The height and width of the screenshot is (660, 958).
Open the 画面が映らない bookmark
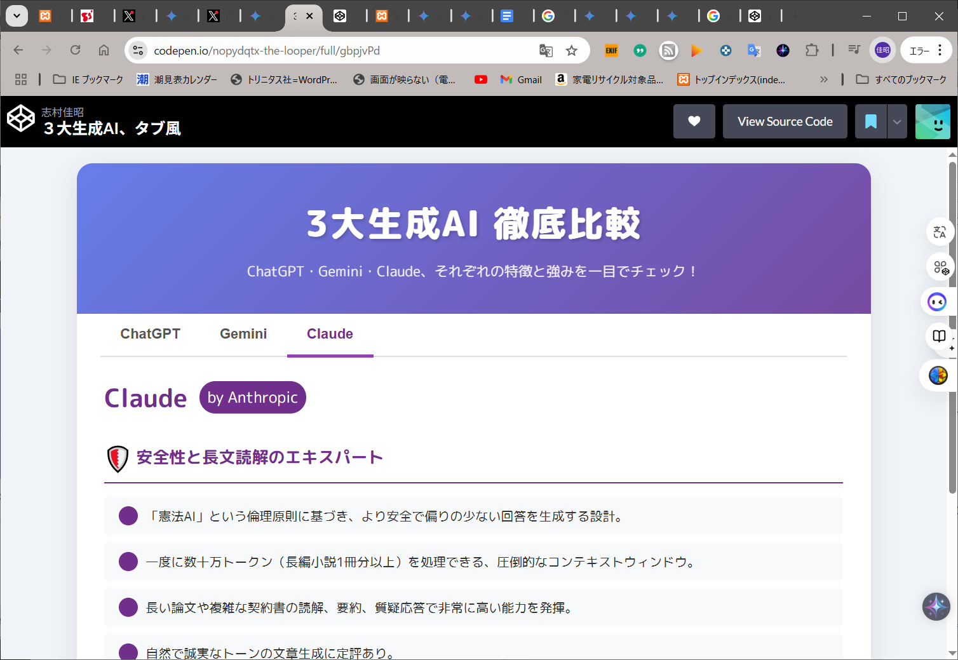[x=405, y=79]
